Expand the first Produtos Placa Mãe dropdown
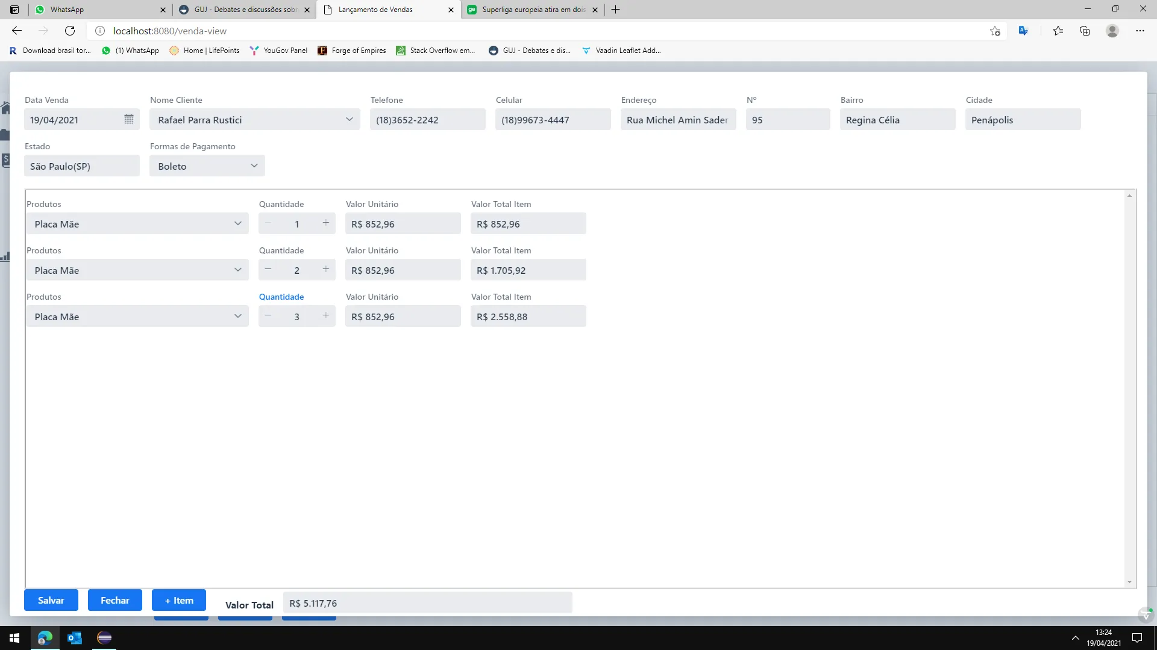1157x650 pixels. (x=237, y=223)
